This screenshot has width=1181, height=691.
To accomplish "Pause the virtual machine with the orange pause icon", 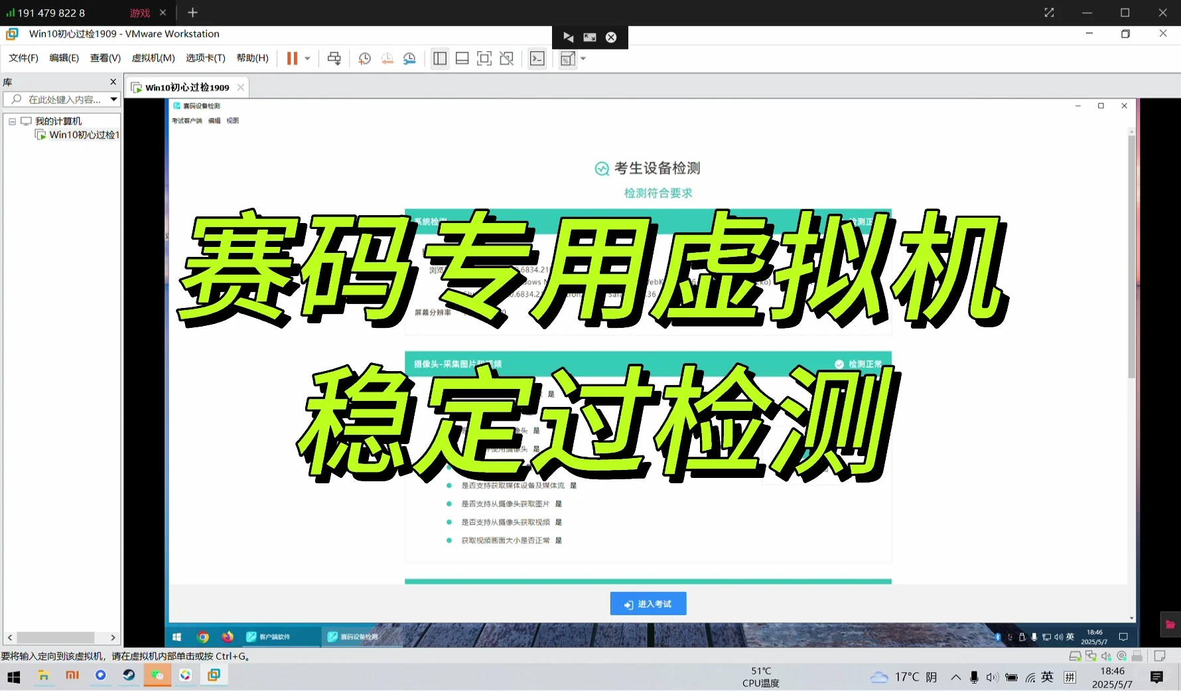I will (x=292, y=58).
